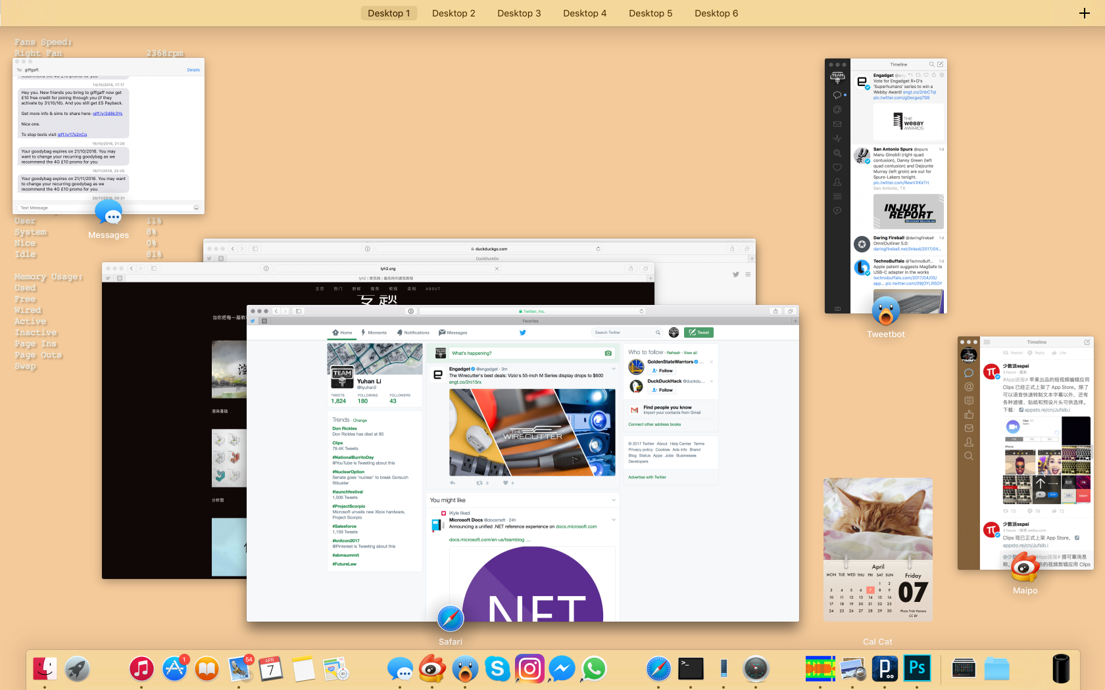Click reply arrow under Wirecutter tweet image
This screenshot has width=1105, height=690.
tap(453, 483)
